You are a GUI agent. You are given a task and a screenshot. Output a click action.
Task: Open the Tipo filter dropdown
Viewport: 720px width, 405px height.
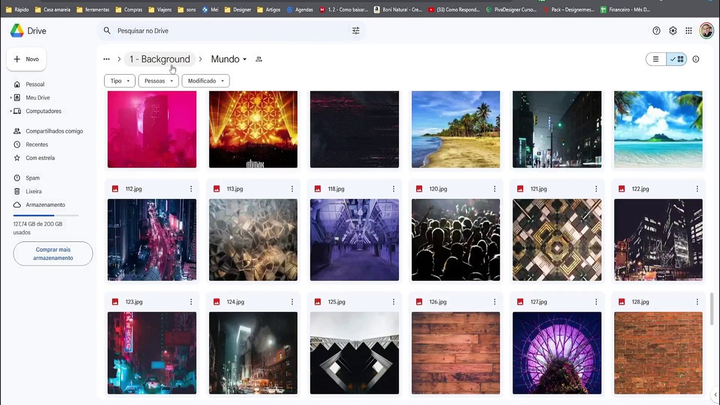(x=120, y=81)
